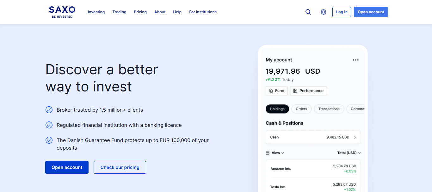The height and width of the screenshot is (192, 432).
Task: Open the search magnifier icon
Action: (x=308, y=12)
